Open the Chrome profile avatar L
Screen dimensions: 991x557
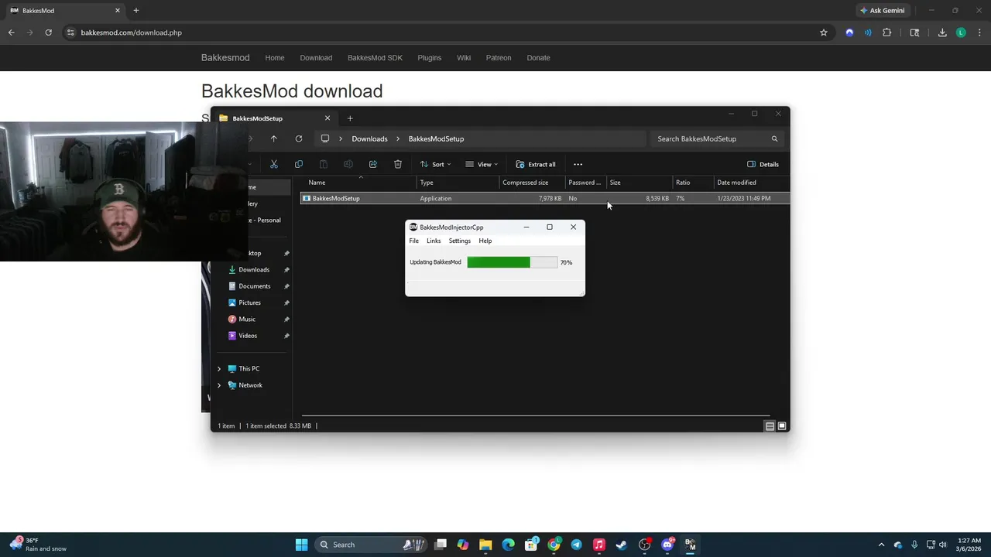(x=961, y=32)
